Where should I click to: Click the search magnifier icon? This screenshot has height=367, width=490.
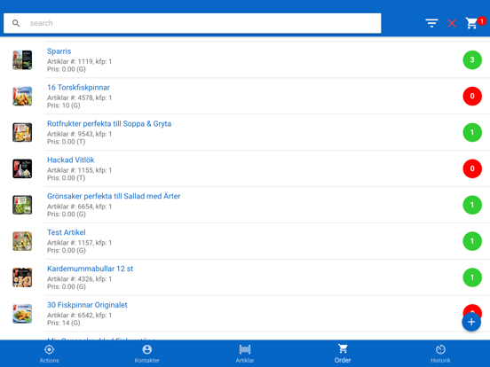pos(16,23)
